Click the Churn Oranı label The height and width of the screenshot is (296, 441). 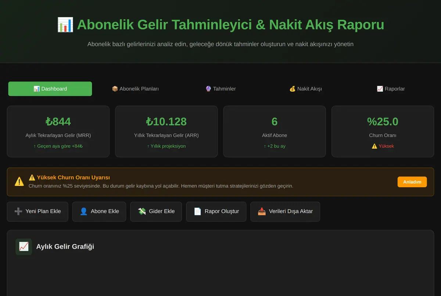(383, 136)
